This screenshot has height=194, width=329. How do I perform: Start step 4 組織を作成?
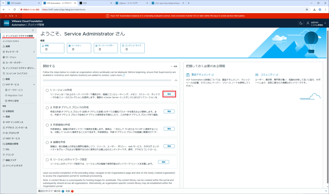tap(169, 146)
